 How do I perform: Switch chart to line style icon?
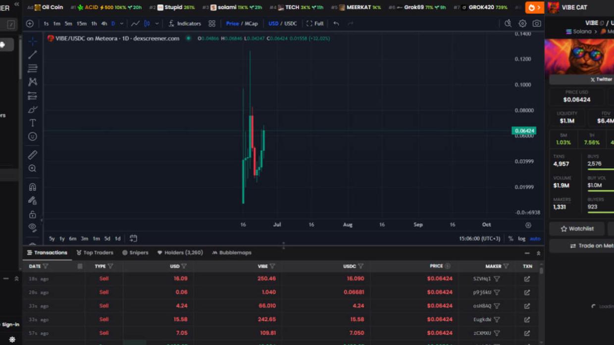tap(135, 23)
